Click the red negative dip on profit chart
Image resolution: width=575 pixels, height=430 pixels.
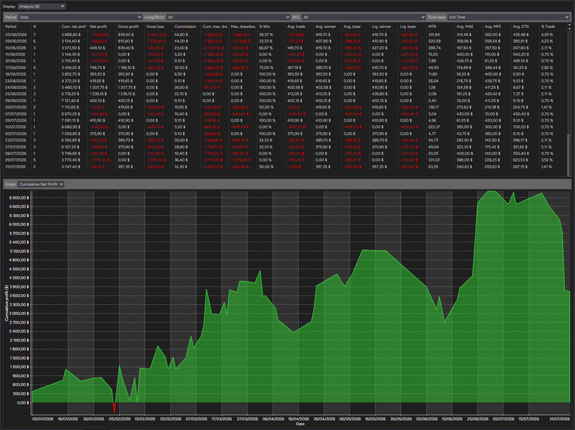click(114, 408)
